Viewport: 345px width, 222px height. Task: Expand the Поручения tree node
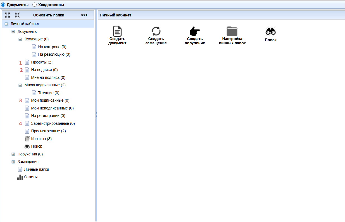(x=13, y=154)
